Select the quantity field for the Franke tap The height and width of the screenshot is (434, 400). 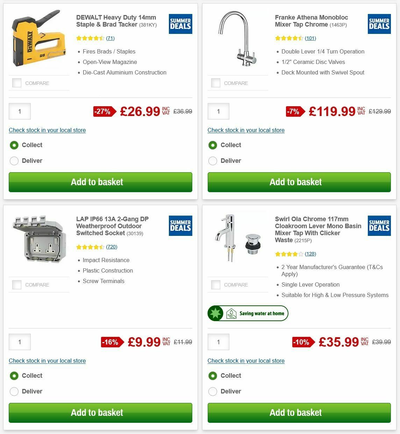pos(218,111)
